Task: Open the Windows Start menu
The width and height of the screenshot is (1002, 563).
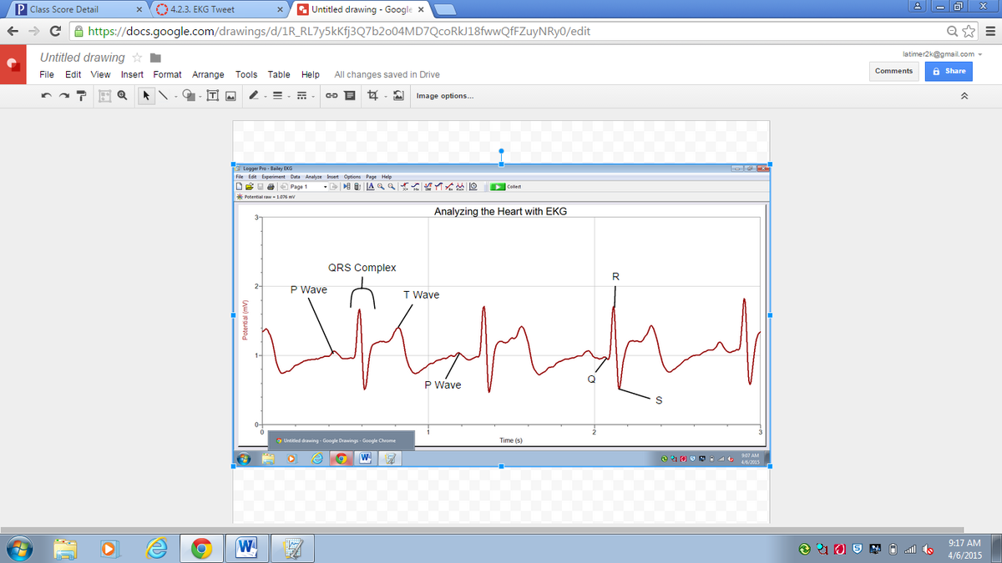Action: (19, 549)
